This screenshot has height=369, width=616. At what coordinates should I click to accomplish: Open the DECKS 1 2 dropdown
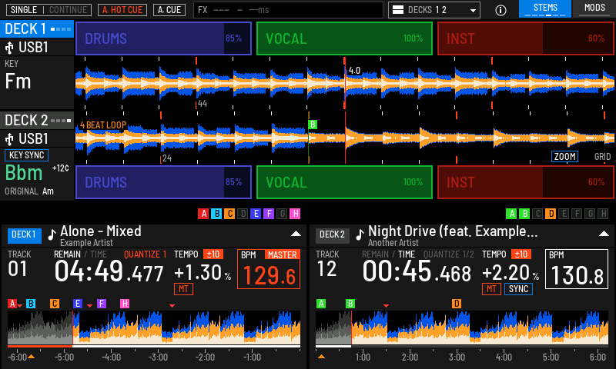pyautogui.click(x=434, y=10)
